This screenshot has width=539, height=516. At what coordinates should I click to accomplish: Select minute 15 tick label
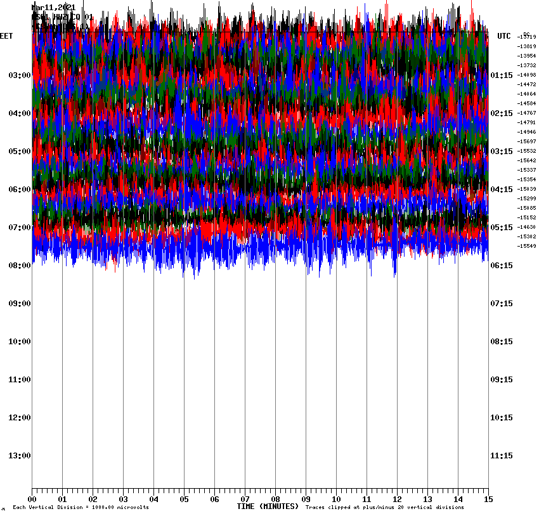click(488, 499)
